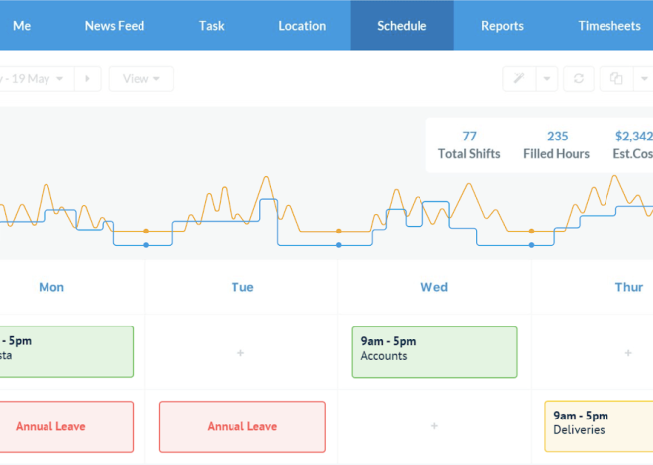Screen dimensions: 653x465
Task: Click Tuesday blue chart marker dot
Action: point(339,245)
